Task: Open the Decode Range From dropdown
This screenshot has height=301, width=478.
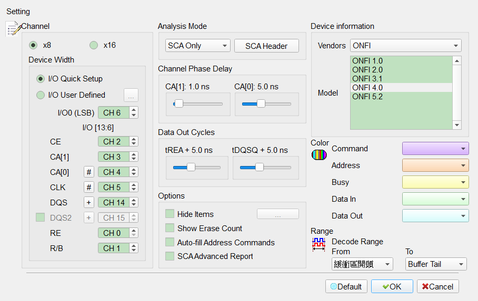Action: 362,264
